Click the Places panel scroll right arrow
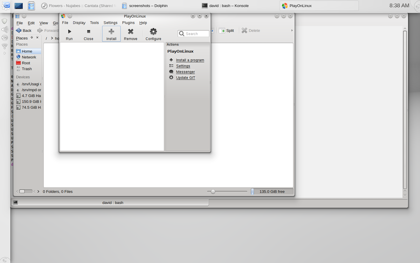This screenshot has width=420, height=263. [x=38, y=191]
